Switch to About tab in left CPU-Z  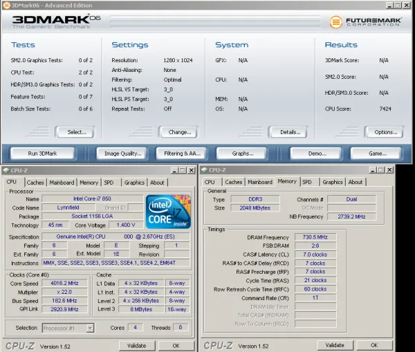[158, 183]
